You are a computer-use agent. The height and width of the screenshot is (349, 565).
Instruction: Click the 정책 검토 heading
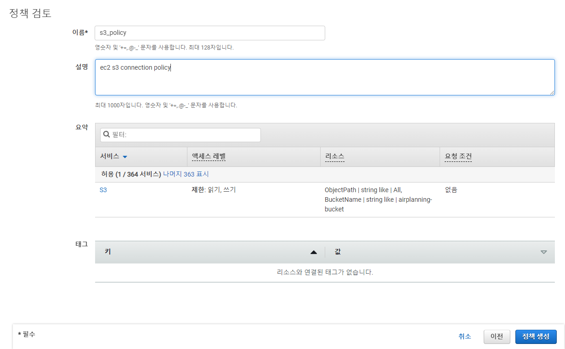(x=30, y=13)
